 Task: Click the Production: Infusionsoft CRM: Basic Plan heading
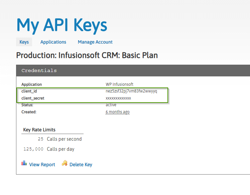[87, 55]
